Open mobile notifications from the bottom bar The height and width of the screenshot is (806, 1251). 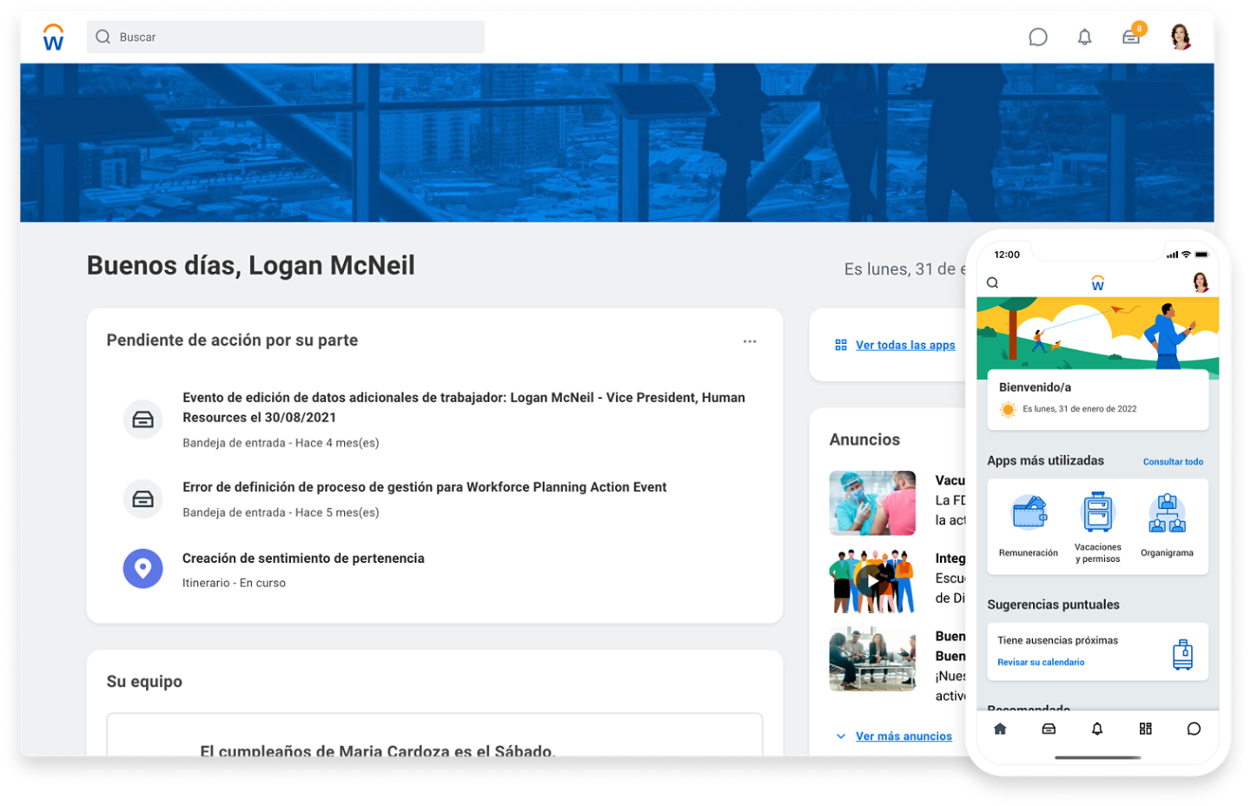click(1096, 730)
